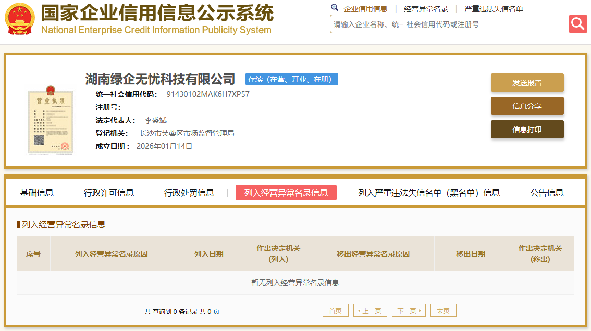Click the 下一页 pagination button
Screen dimensions: 591x331
[409, 310]
